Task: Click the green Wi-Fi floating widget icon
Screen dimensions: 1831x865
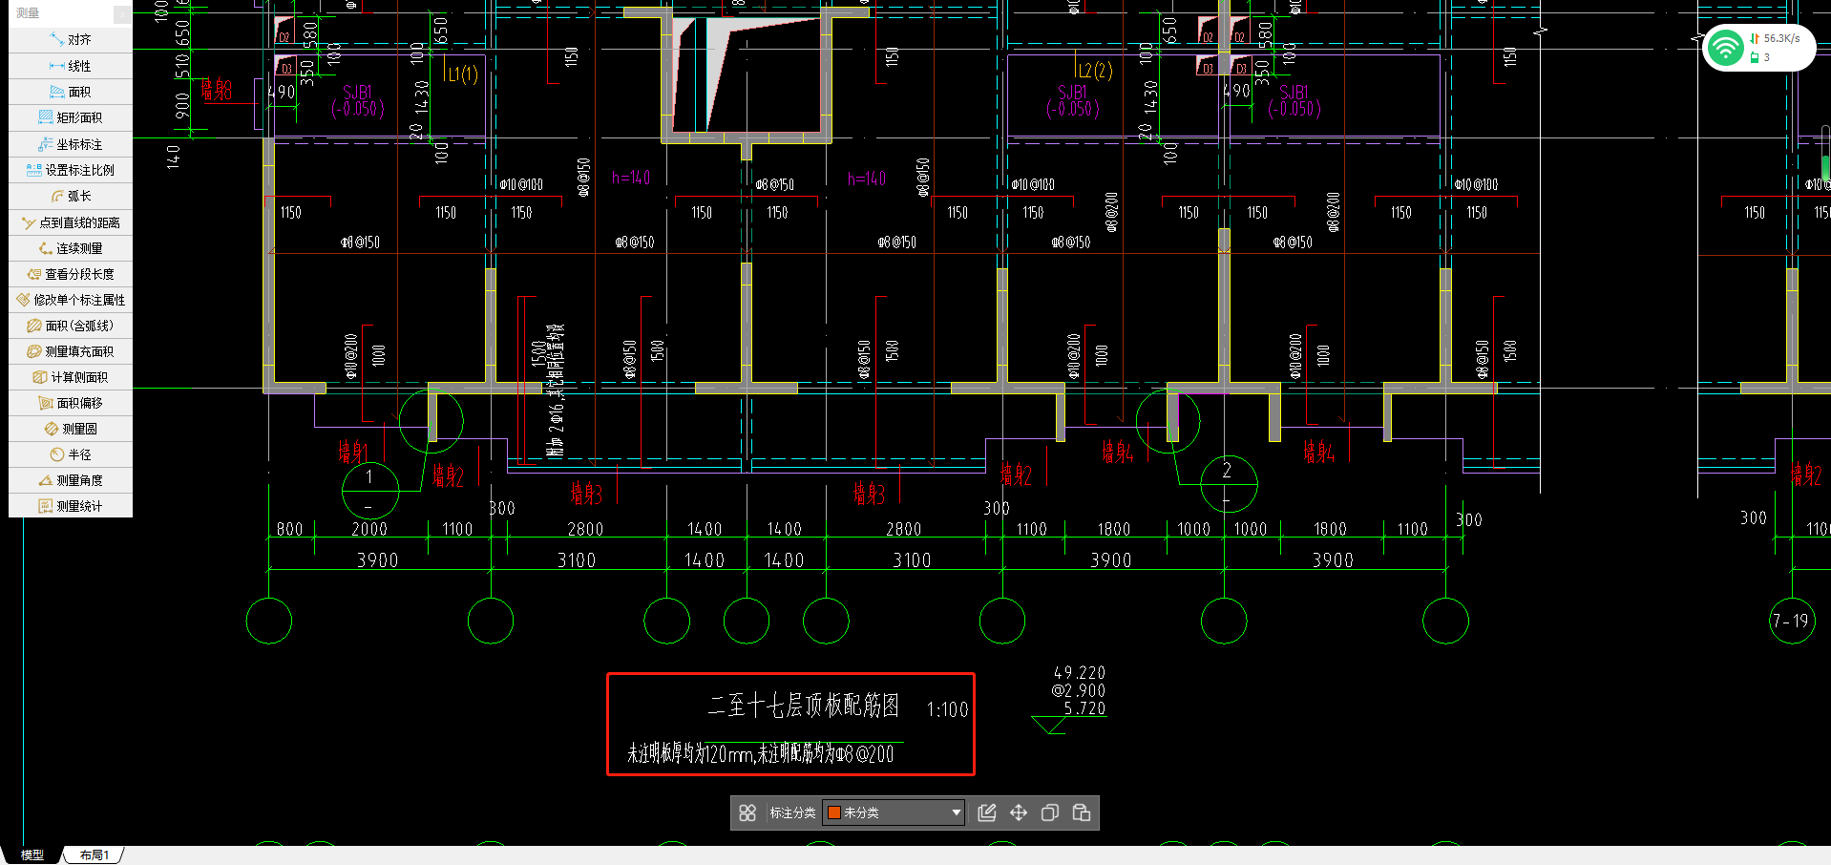Action: [1725, 48]
